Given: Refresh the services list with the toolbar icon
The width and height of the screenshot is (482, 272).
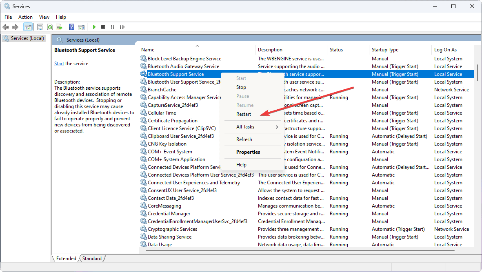Looking at the screenshot, I should pyautogui.click(x=49, y=27).
